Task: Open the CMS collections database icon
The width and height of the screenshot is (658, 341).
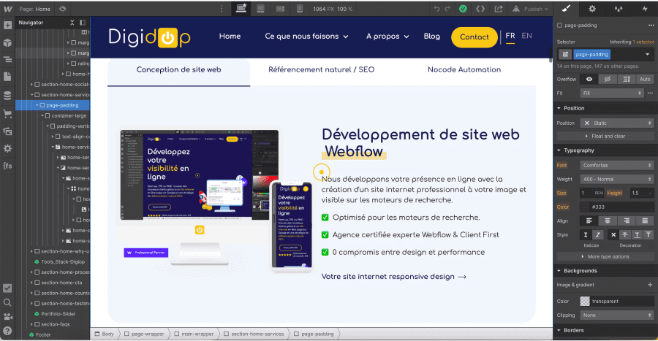Action: [7, 96]
